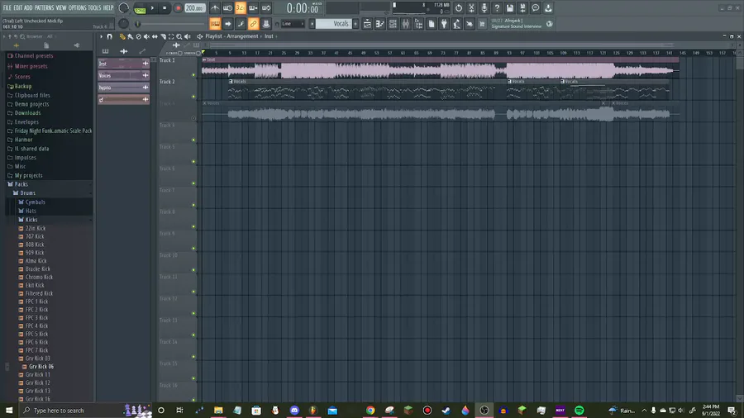The image size is (744, 418).
Task: Click the Undo history clock icon
Action: (458, 8)
